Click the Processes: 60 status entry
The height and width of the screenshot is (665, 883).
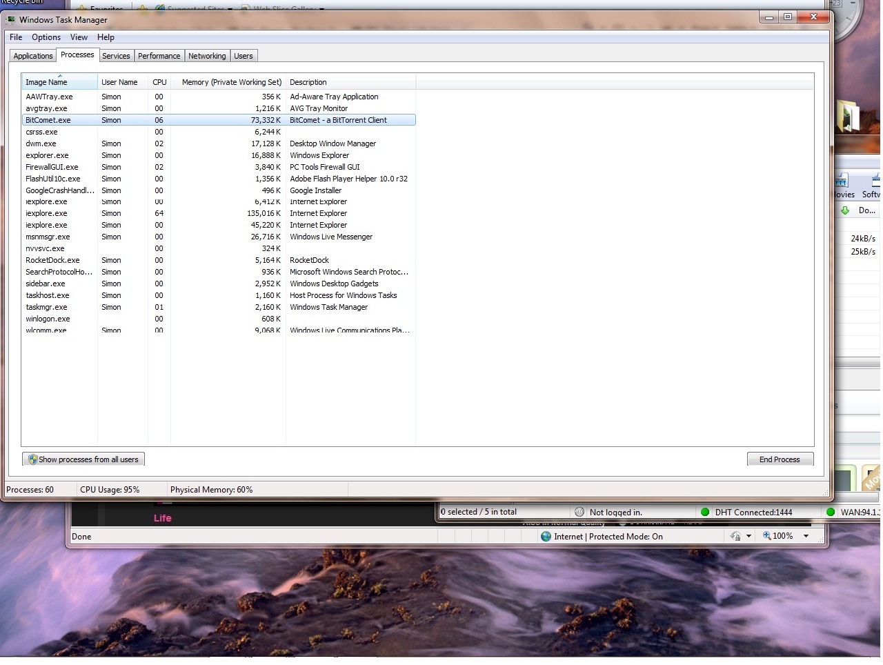pos(30,490)
